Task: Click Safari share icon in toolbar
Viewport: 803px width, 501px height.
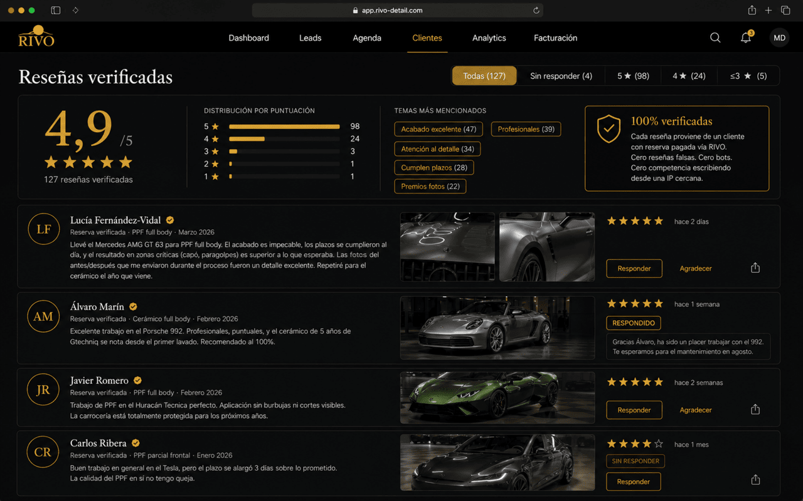Action: pos(752,11)
